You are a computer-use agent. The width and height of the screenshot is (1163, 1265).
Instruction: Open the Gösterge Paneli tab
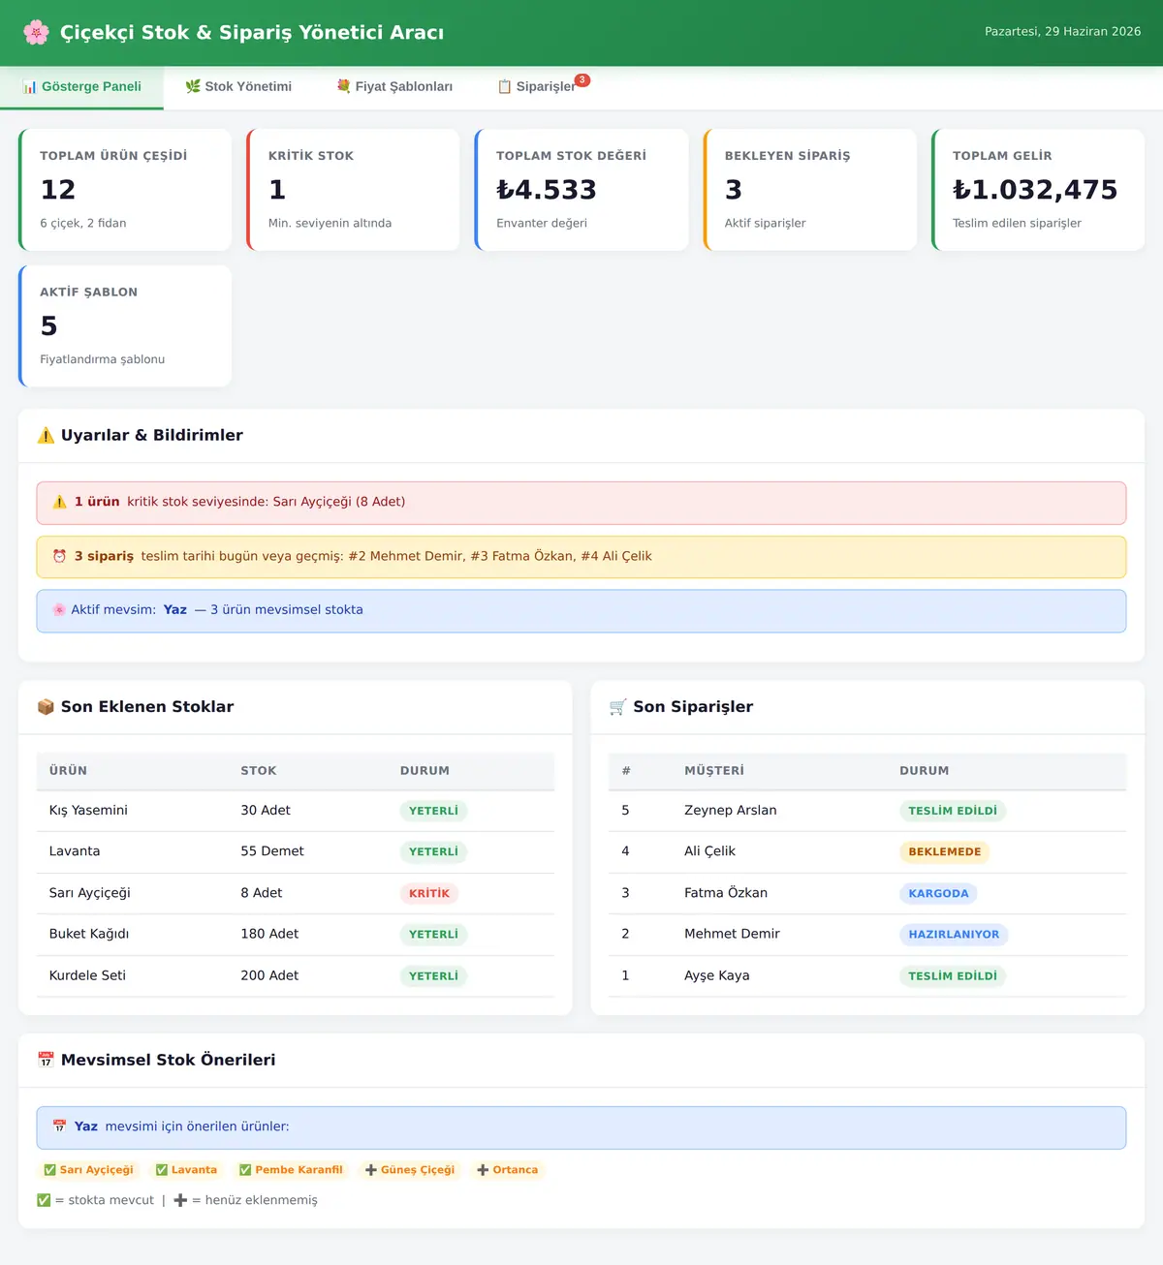pos(81,87)
